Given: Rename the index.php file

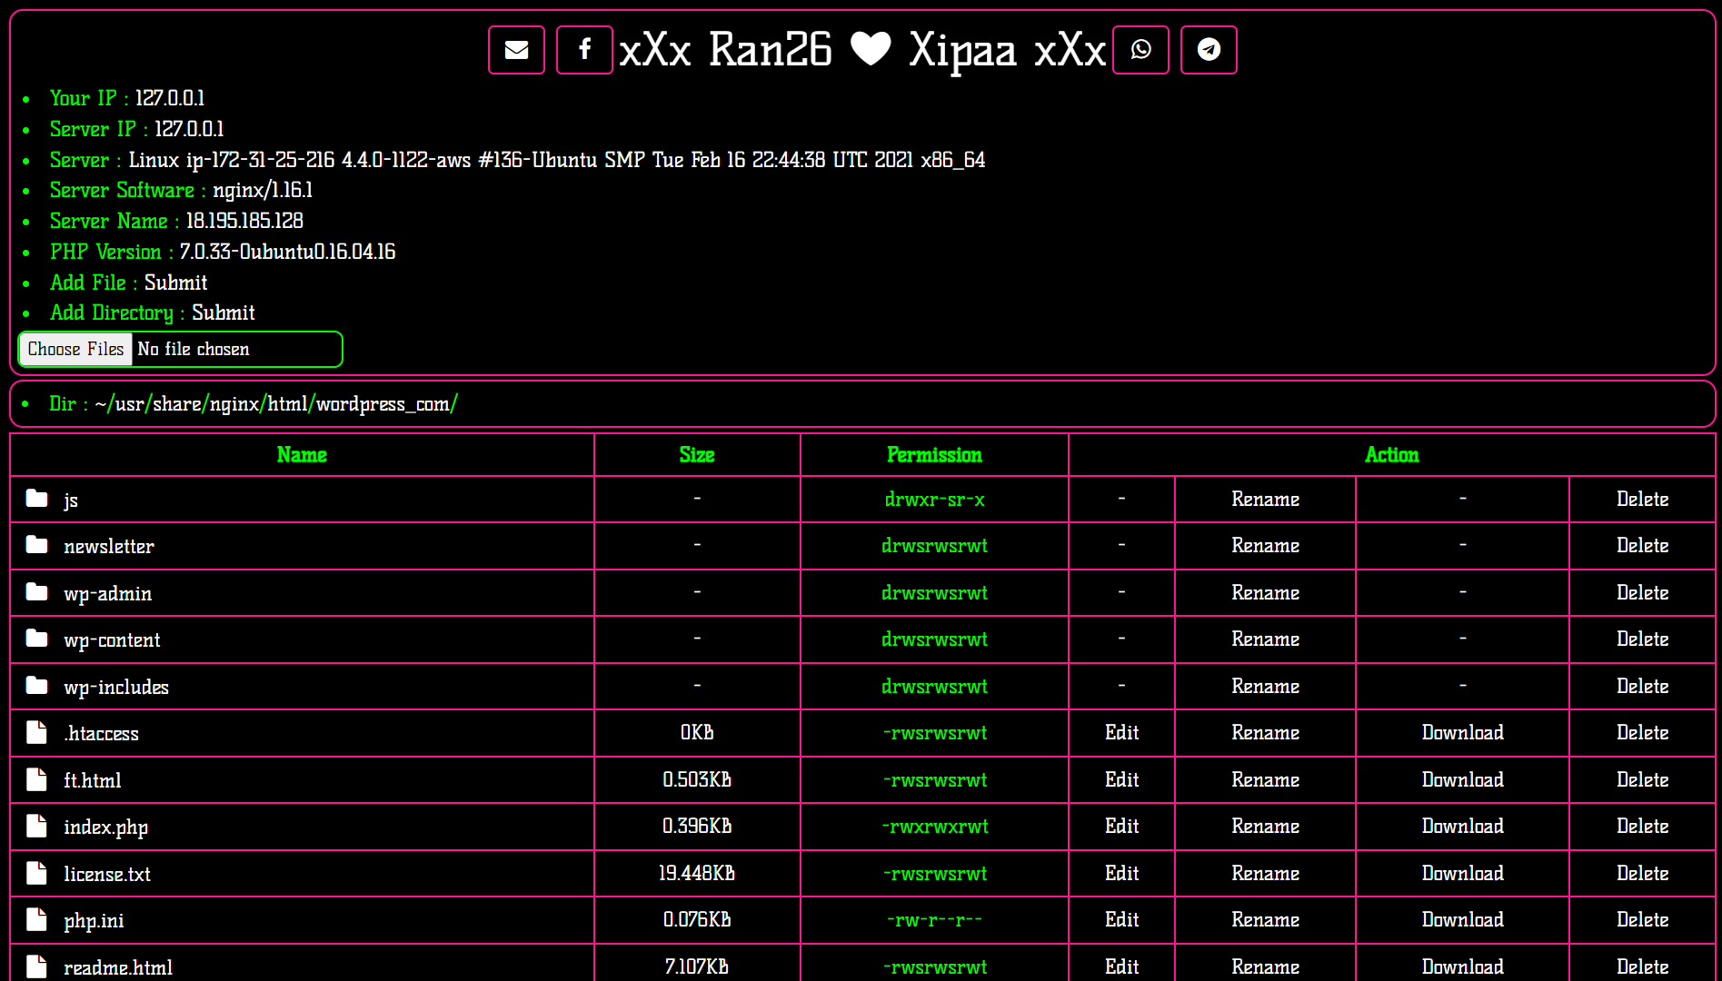Looking at the screenshot, I should [x=1266, y=826].
